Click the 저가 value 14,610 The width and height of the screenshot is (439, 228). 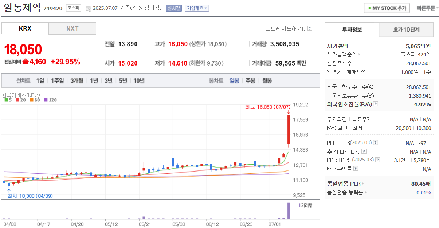tap(178, 63)
